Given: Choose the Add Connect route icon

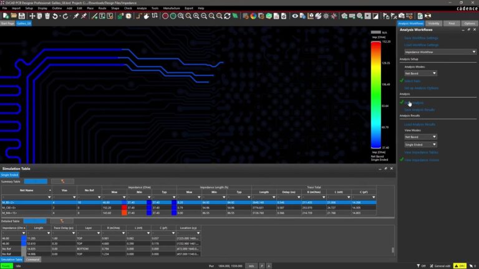Looking at the screenshot, I should [139, 16].
